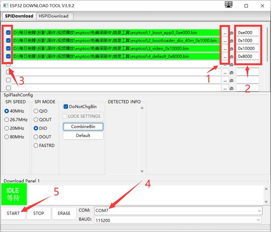Click the 1_boot_app0_0xe000.bin file path field

pyautogui.click(x=116, y=32)
